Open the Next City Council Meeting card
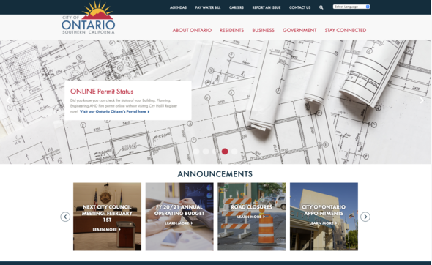Image resolution: width=432 pixels, height=265 pixels. pos(107,217)
